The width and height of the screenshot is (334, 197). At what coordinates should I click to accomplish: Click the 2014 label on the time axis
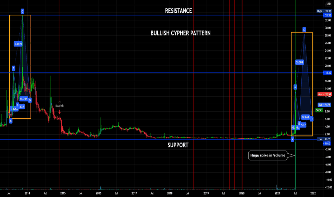click(27, 193)
